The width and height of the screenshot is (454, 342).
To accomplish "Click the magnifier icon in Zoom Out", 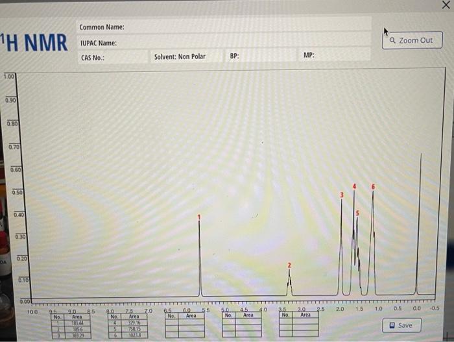I will [x=392, y=40].
